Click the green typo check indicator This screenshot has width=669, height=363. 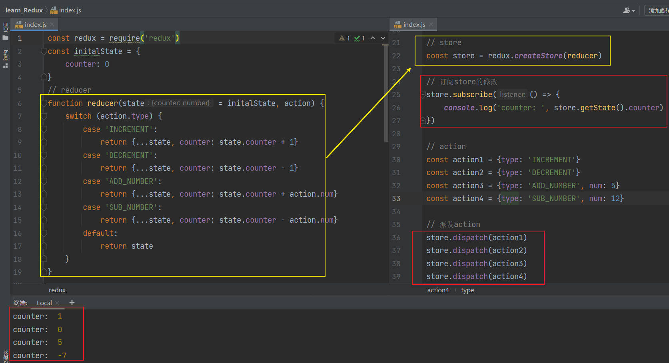pos(359,38)
